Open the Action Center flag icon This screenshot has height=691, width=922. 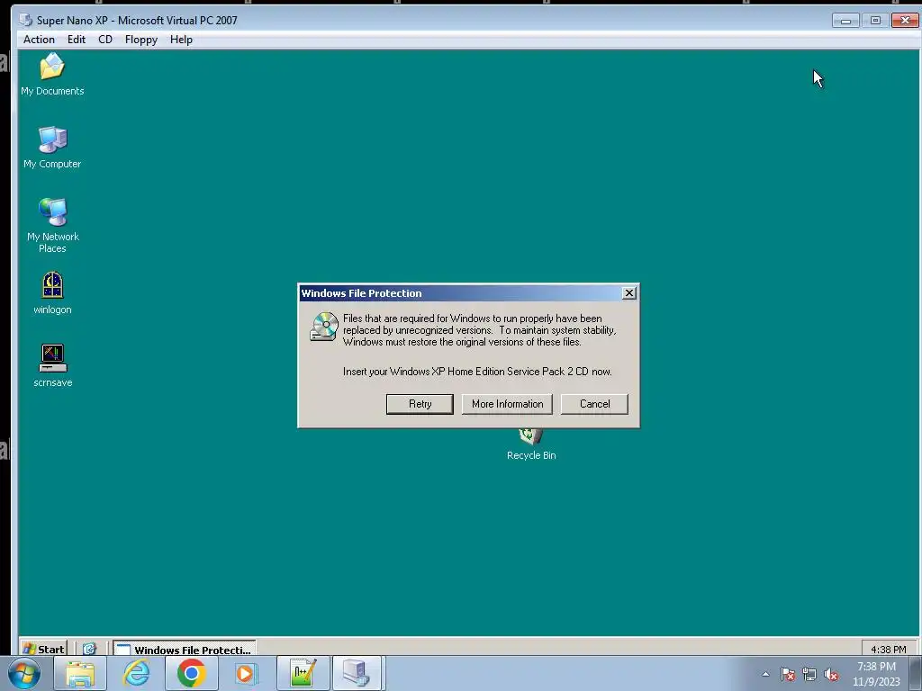(x=788, y=674)
